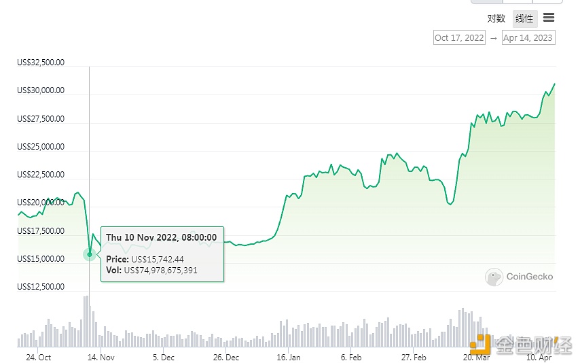
Task: Click the price line's end point in April
Action: coord(555,84)
